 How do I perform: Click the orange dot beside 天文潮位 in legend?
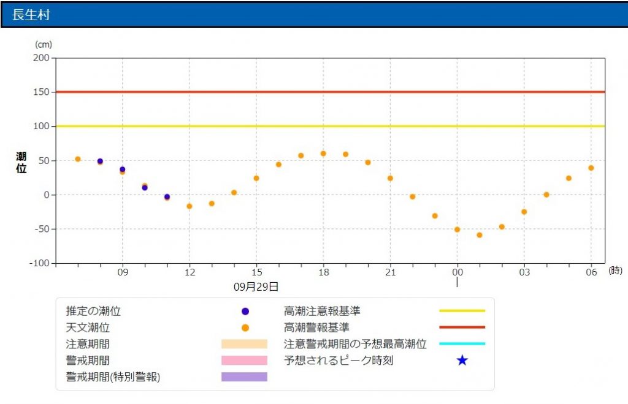pos(245,327)
